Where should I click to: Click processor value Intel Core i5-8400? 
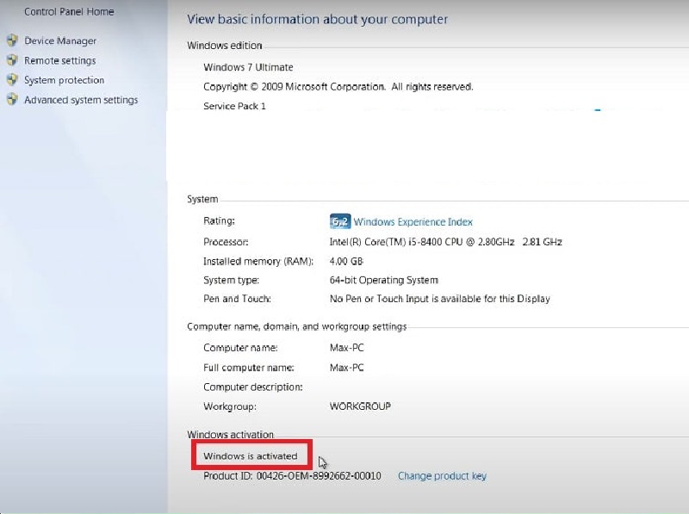click(445, 242)
